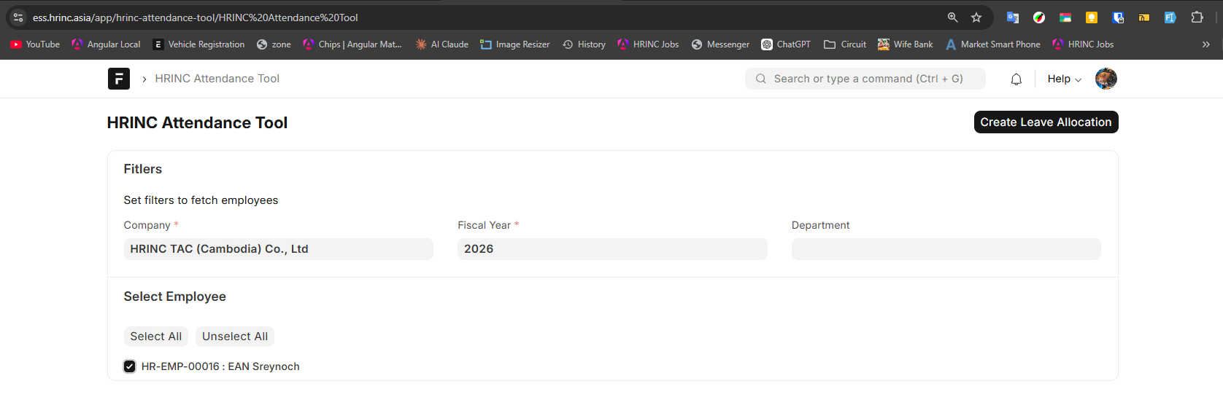Click the Fitlers section heading
The width and height of the screenshot is (1223, 397).
142,169
